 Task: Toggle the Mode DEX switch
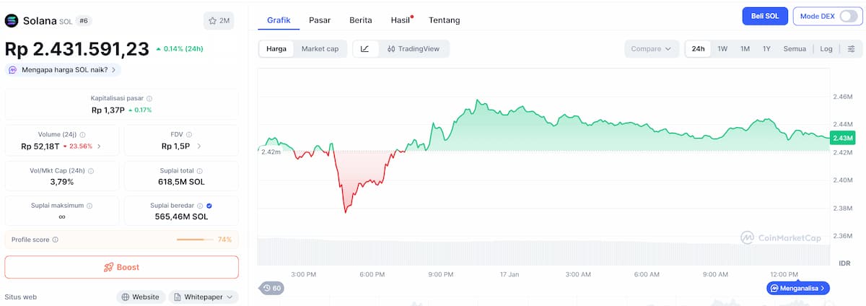pos(849,17)
